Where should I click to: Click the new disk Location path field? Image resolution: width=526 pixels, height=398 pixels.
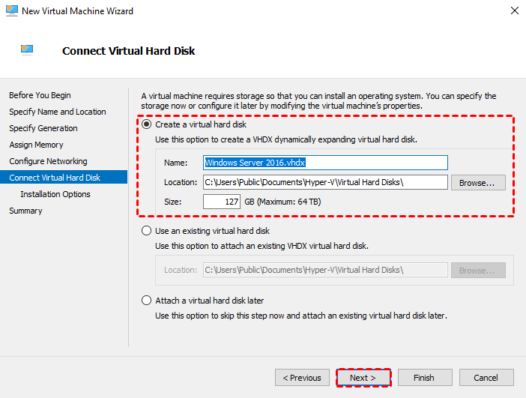325,182
